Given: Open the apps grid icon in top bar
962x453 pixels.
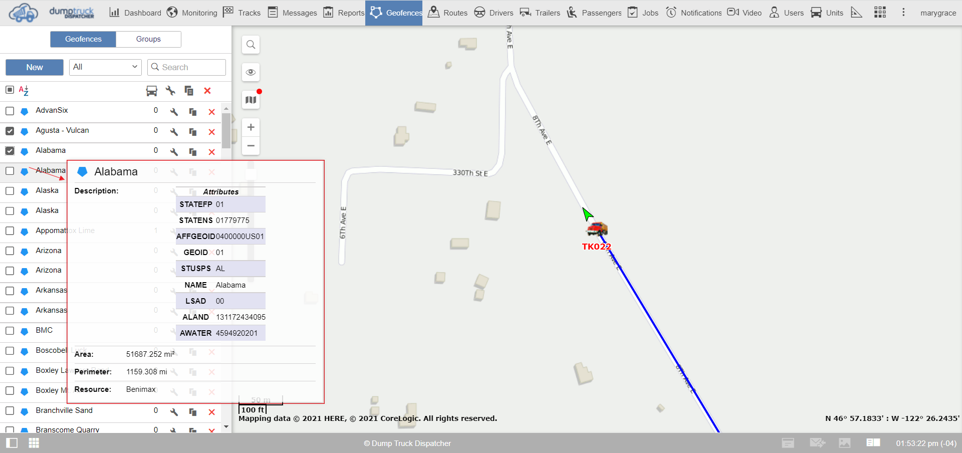Looking at the screenshot, I should coord(880,13).
